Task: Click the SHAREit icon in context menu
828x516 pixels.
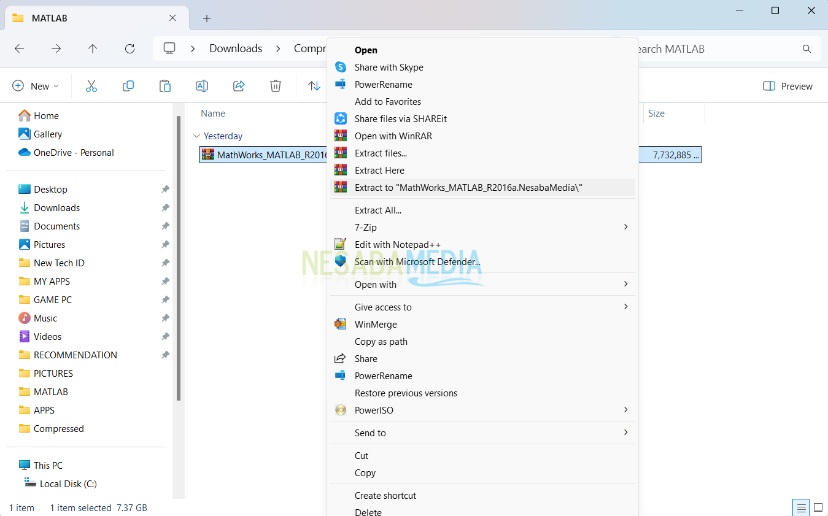Action: click(341, 119)
